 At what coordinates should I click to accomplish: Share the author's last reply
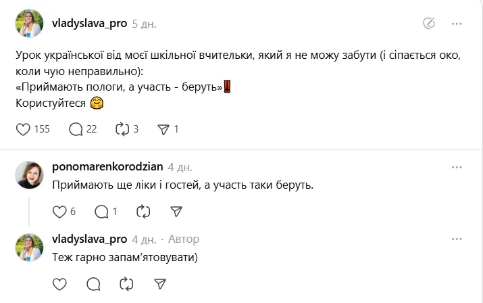pos(160,283)
